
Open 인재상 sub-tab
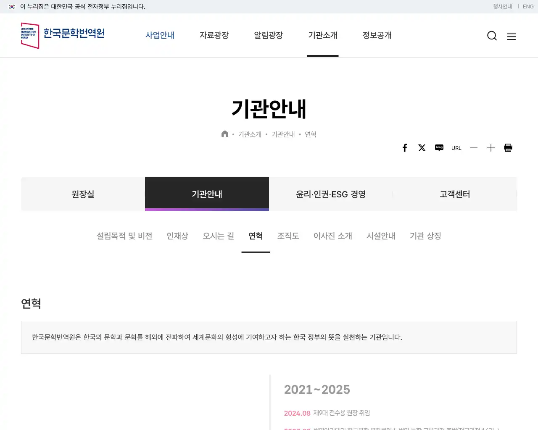[177, 236]
